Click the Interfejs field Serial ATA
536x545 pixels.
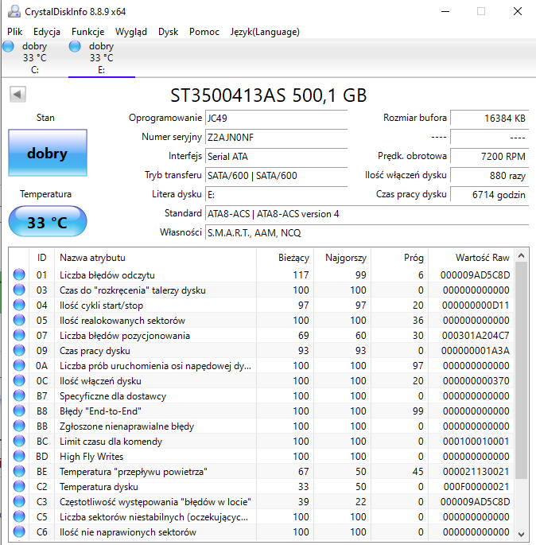(276, 157)
